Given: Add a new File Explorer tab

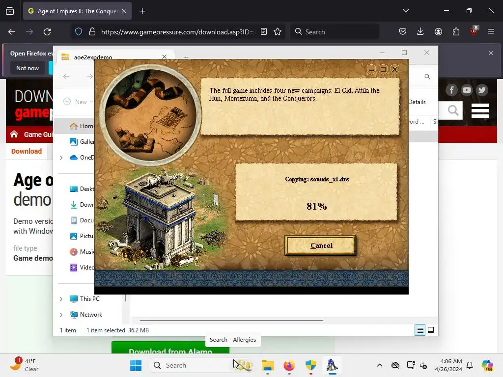Looking at the screenshot, I should [x=186, y=57].
